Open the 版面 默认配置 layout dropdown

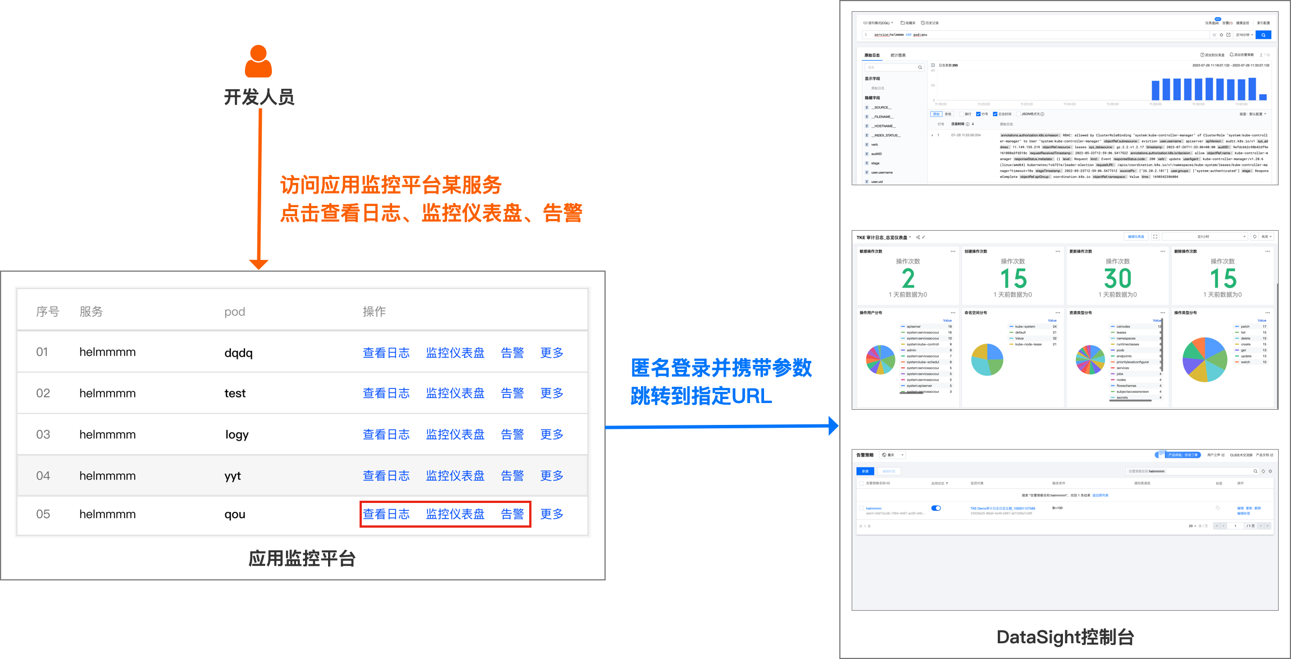(1253, 114)
